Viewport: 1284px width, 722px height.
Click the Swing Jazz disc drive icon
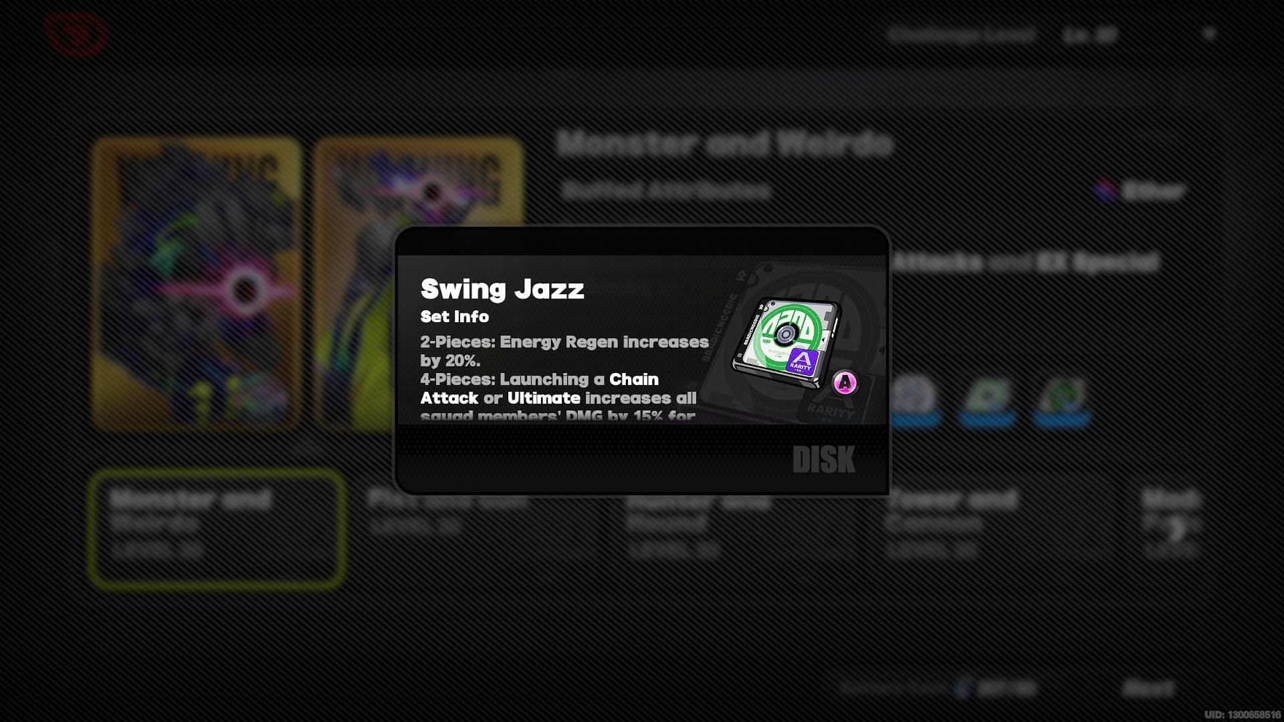click(786, 344)
